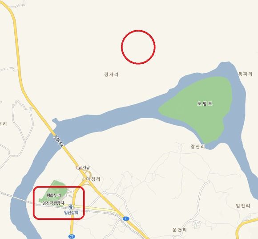Click the IC interchange icon near 자유
This screenshot has height=239, width=258.
(x=79, y=168)
